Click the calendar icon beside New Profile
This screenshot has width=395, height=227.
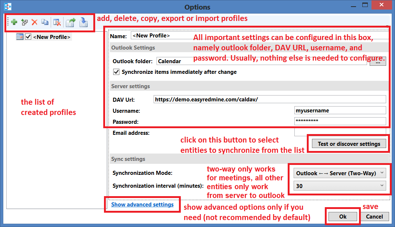click(19, 37)
